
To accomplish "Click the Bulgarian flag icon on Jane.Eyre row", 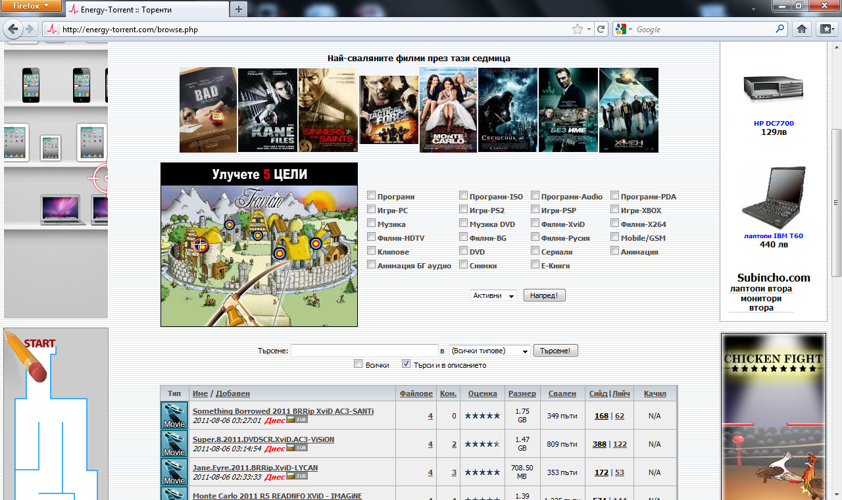I will point(291,476).
